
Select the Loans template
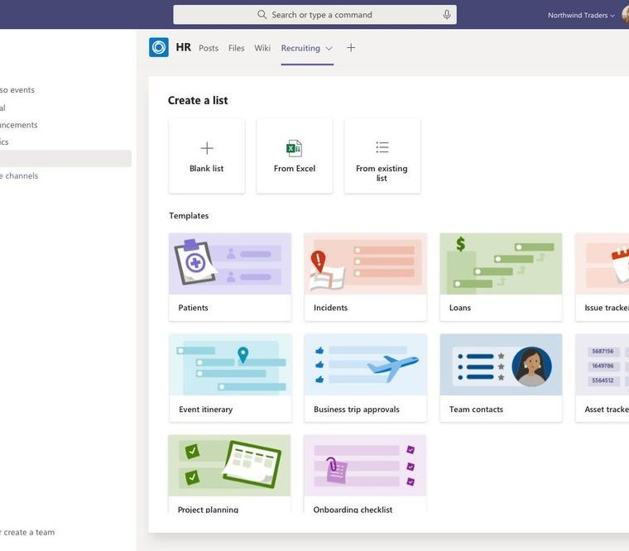[501, 276]
